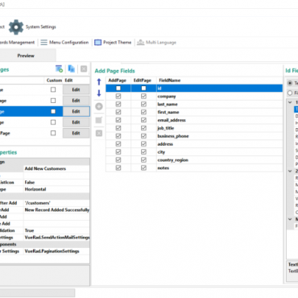The width and height of the screenshot is (298, 298).
Task: Click Edit button in the highlighted page row
Action: [76, 111]
